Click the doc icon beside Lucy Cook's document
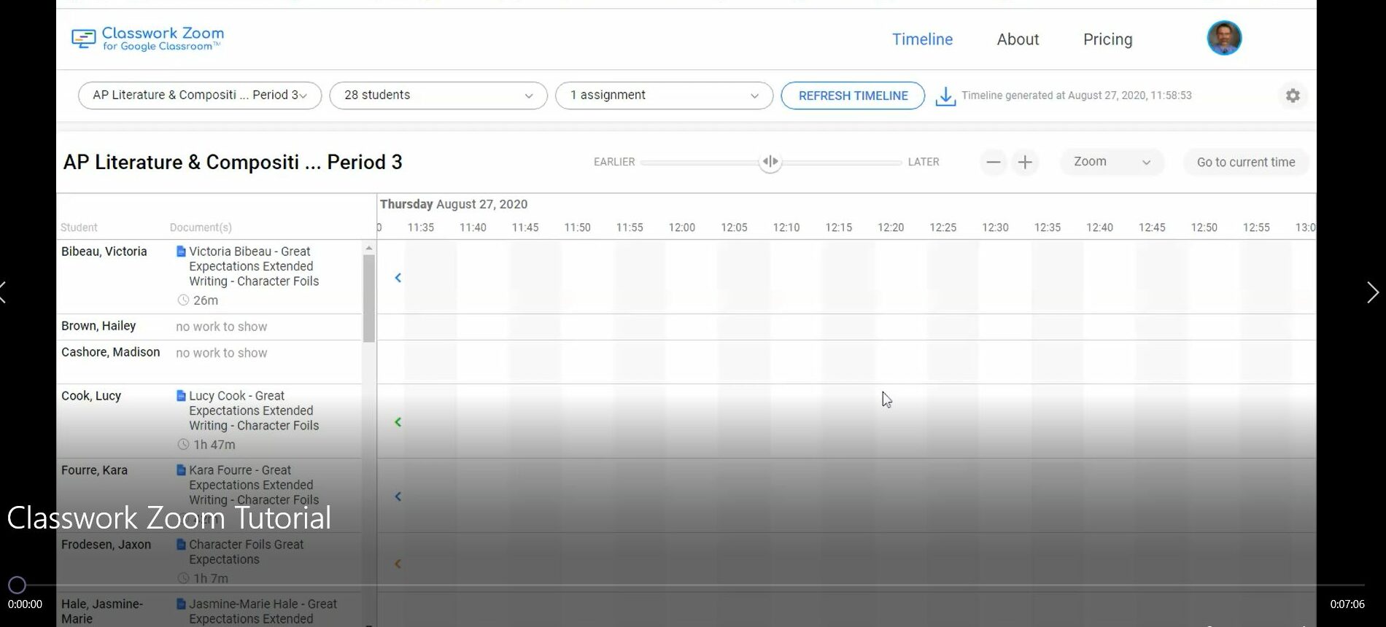Viewport: 1386px width, 627px height. click(x=181, y=396)
